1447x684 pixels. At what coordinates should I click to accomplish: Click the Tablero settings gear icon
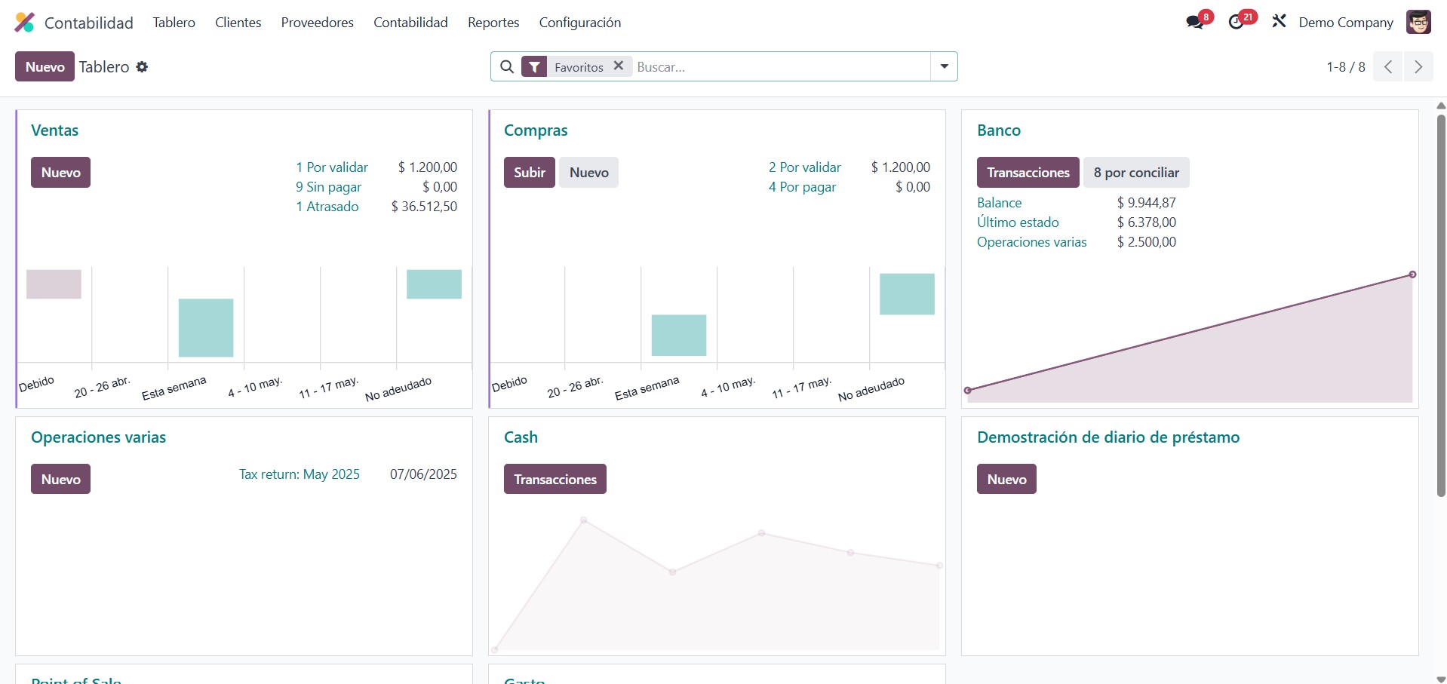point(142,67)
